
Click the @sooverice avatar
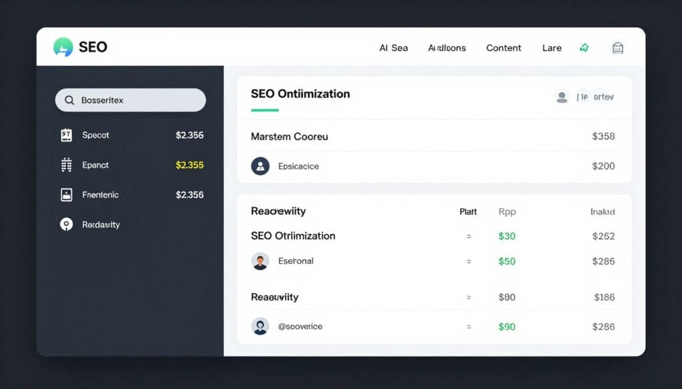click(x=260, y=326)
